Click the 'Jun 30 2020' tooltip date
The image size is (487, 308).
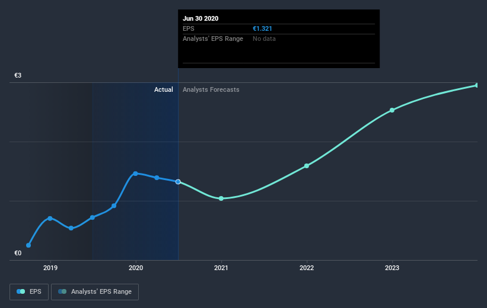(200, 18)
